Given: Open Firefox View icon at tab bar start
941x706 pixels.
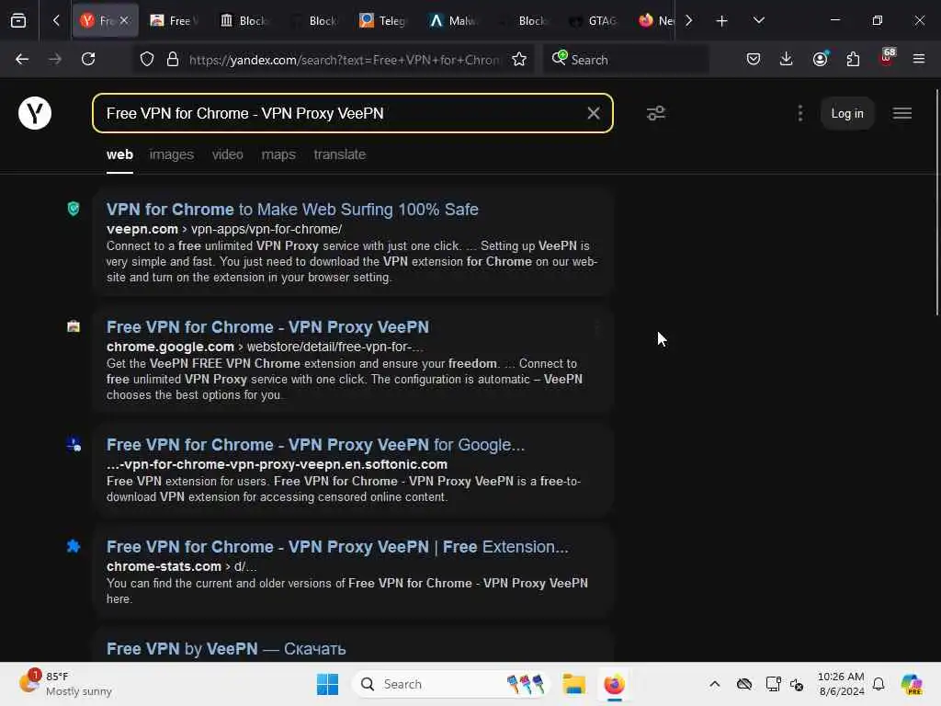Looking at the screenshot, I should click(x=18, y=21).
